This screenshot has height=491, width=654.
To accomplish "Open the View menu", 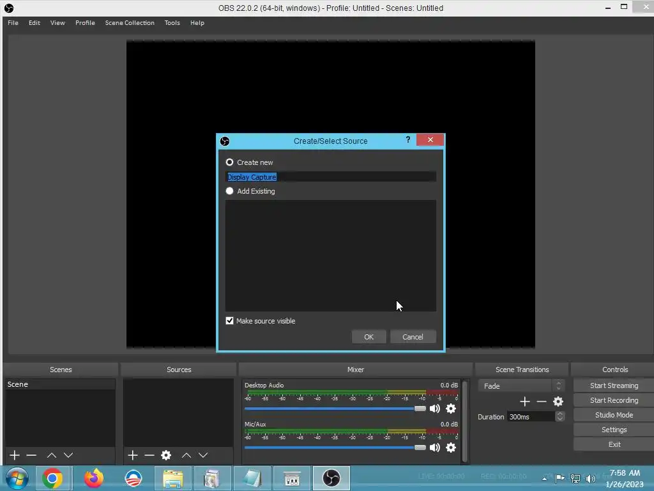I will coord(57,22).
